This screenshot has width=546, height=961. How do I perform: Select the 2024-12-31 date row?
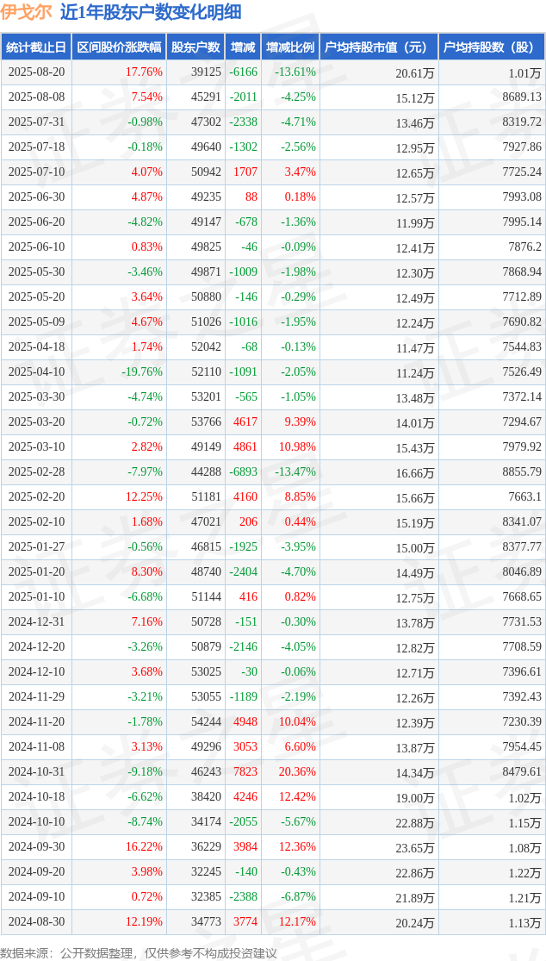[273, 621]
